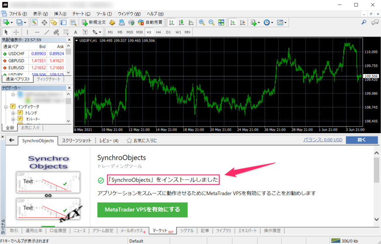
Task: Select the crosshair tool
Action: pos(16,32)
